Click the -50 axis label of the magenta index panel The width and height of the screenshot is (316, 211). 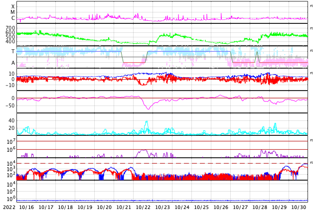tap(10, 105)
